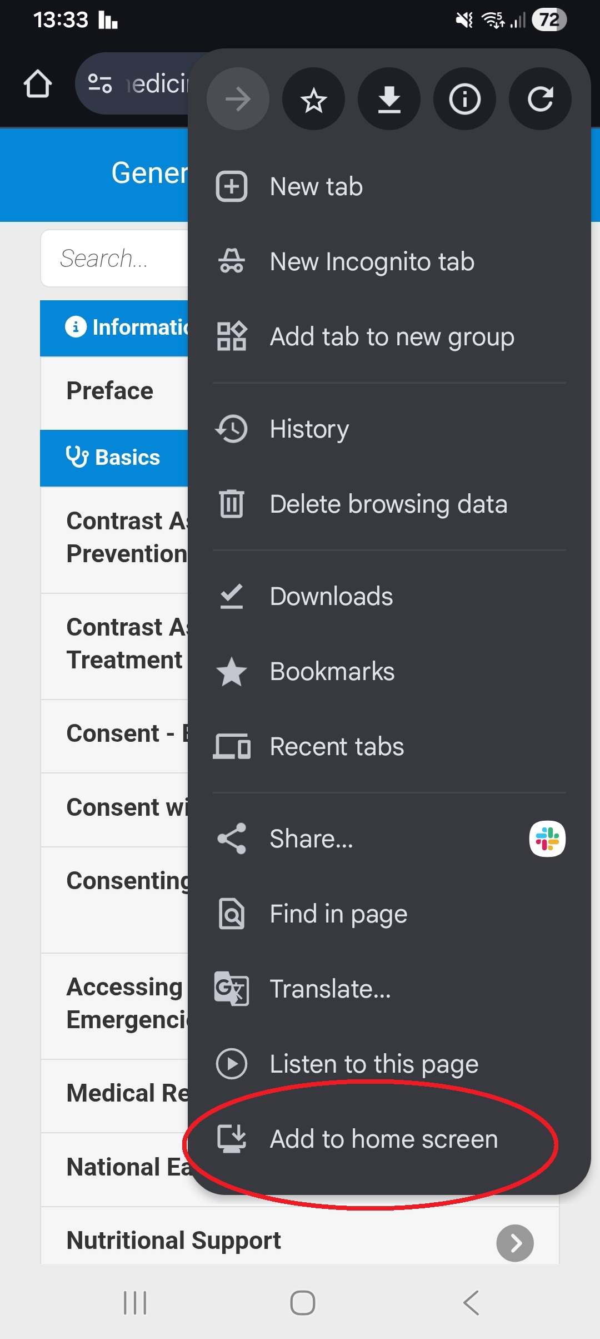The width and height of the screenshot is (600, 1339).
Task: Select Add tab to new group
Action: 389,337
